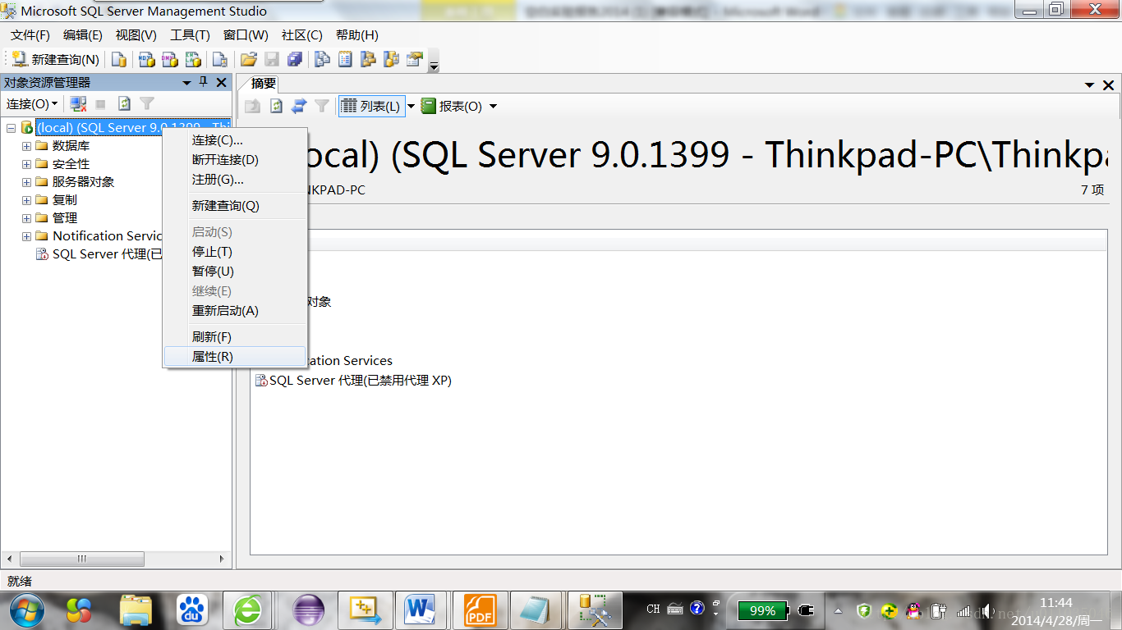This screenshot has height=630, width=1122.
Task: Toggle auto-hide pin on 对象资源管理器 panel
Action: [x=204, y=82]
